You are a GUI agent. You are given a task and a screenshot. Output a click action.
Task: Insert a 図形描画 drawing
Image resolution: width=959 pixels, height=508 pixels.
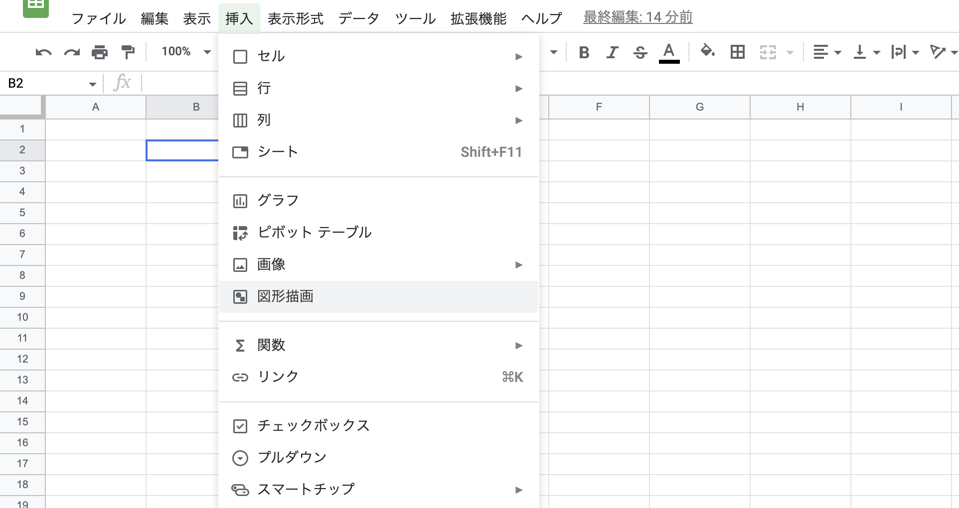[285, 296]
